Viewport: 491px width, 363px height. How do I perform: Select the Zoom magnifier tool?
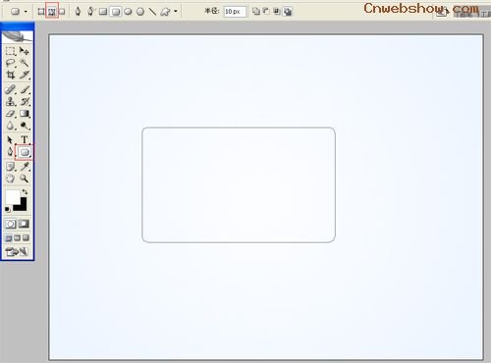point(24,179)
